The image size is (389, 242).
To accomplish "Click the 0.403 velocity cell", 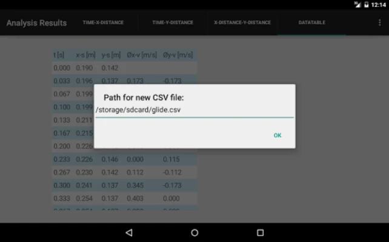I will point(135,198).
